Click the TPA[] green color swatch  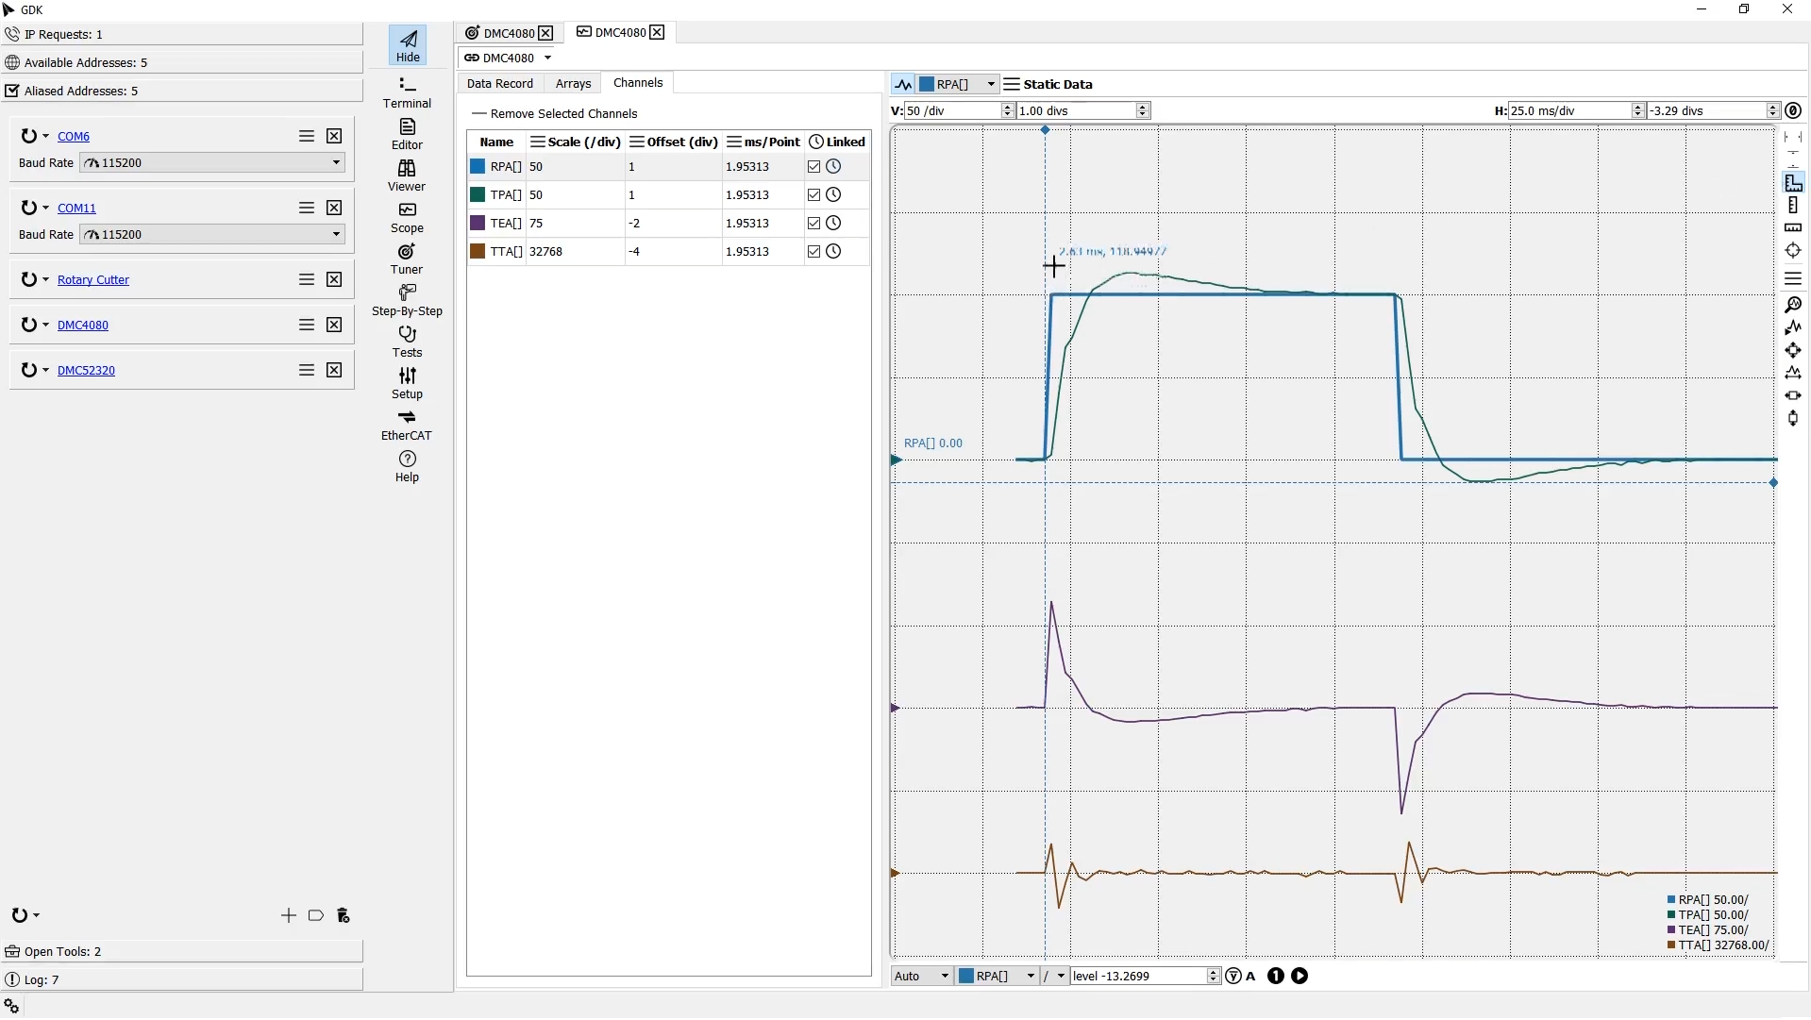coord(478,195)
